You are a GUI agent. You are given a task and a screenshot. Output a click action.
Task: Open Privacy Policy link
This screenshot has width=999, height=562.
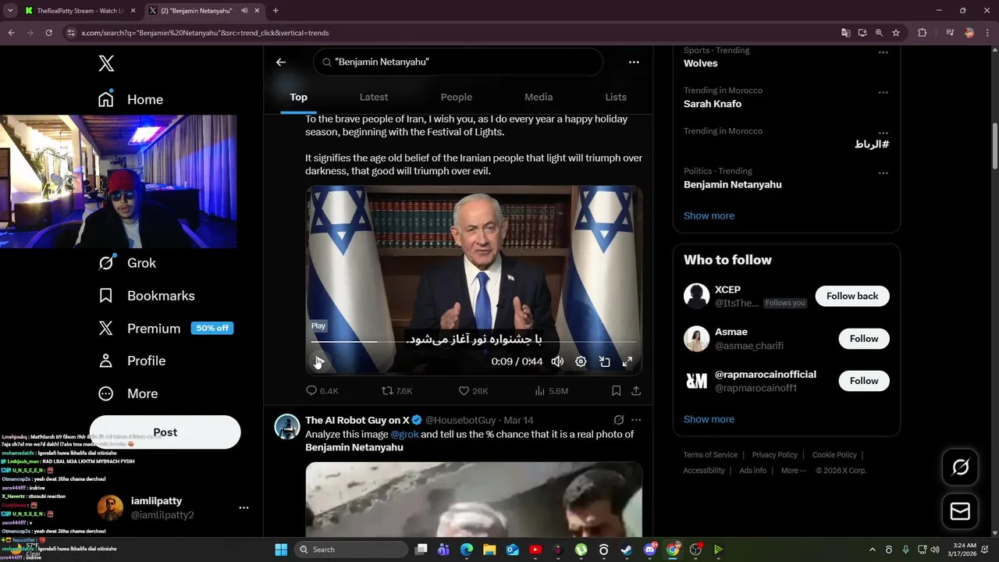(x=774, y=455)
